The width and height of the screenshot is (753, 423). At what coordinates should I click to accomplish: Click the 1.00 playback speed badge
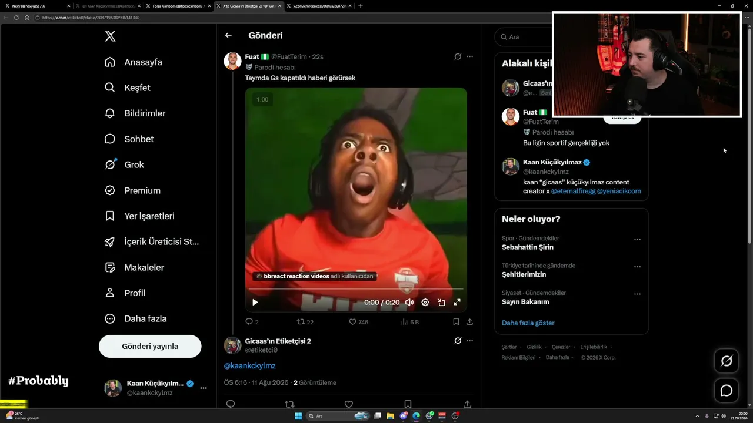pyautogui.click(x=262, y=100)
